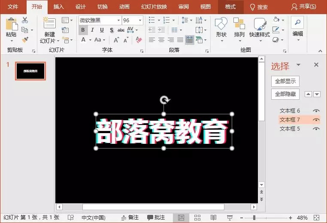Expand the font size 96 dropdown

tap(140, 21)
